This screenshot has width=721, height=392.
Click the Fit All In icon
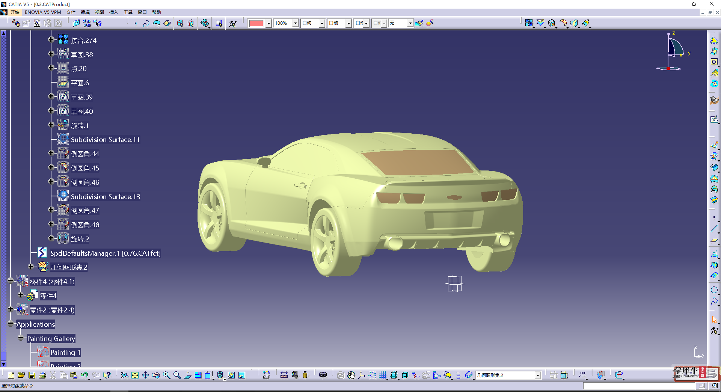click(135, 375)
